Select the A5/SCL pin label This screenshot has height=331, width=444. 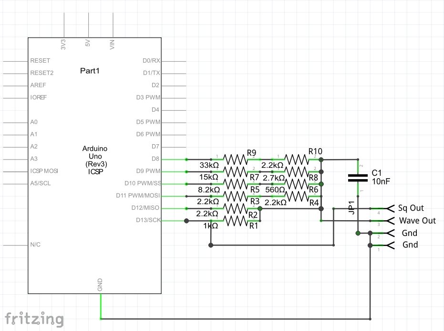pyautogui.click(x=40, y=183)
